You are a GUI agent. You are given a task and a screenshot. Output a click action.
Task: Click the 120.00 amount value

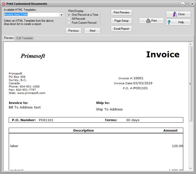(177, 146)
